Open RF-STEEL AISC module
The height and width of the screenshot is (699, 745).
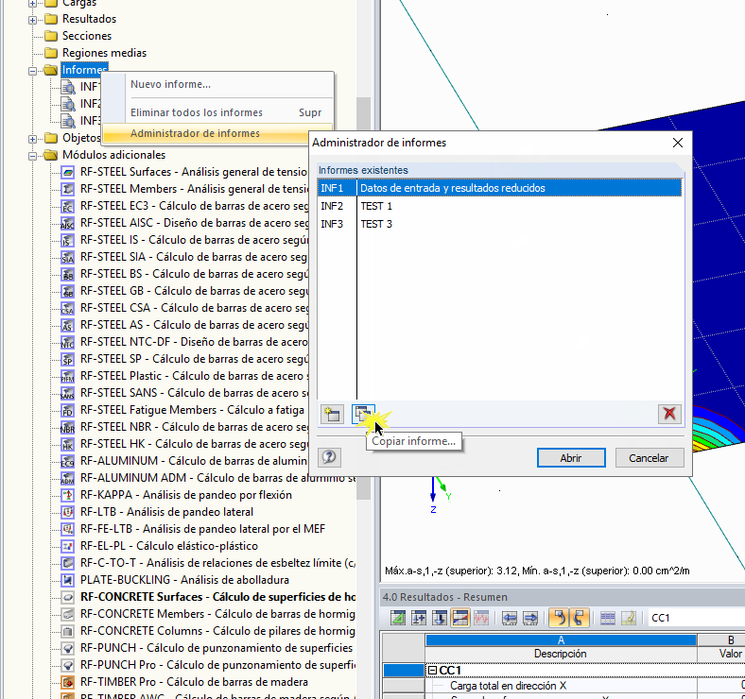tap(195, 223)
